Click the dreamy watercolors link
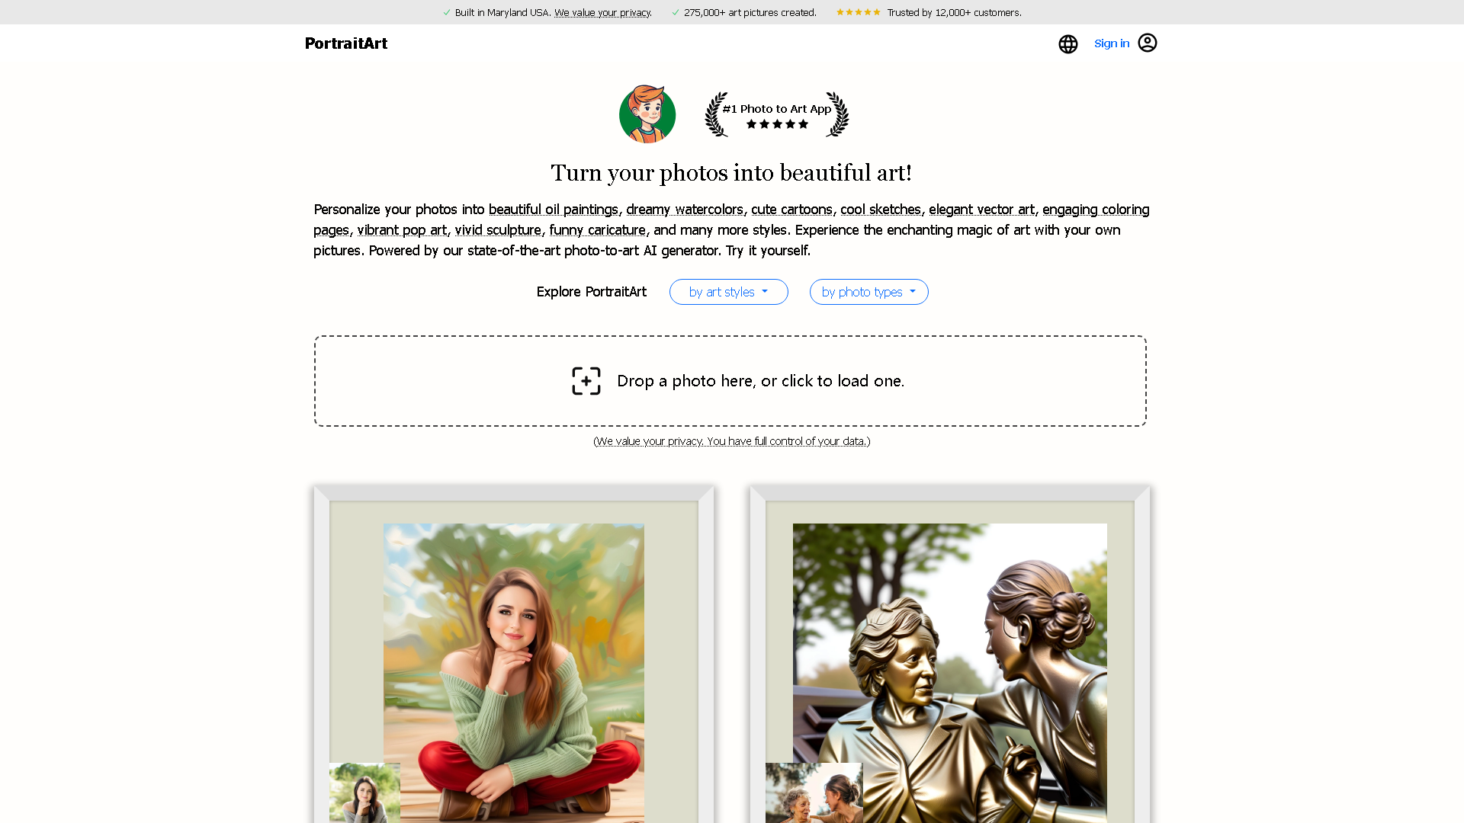 [685, 210]
